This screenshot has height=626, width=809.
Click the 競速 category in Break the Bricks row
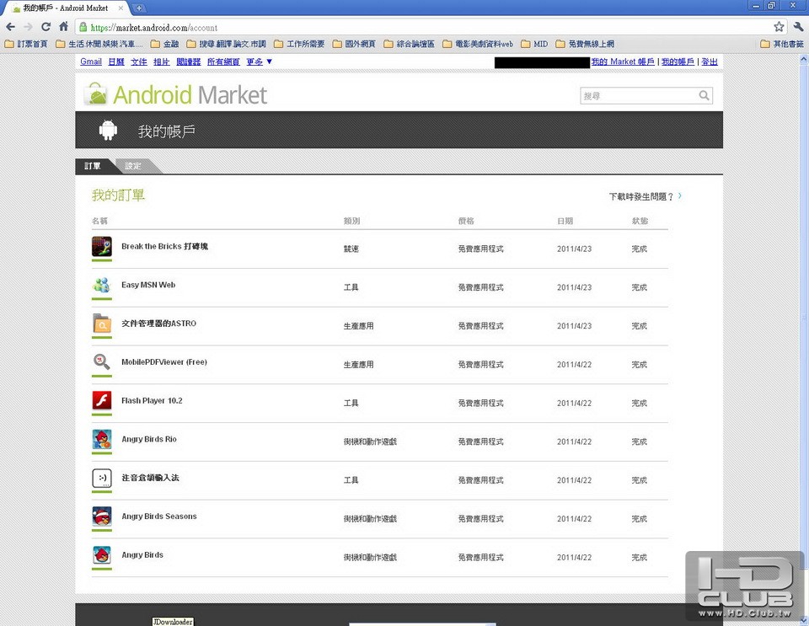[351, 249]
